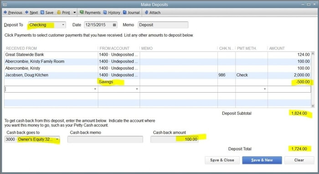This screenshot has width=319, height=174.
Task: Select the Great Statewide Bank row
Action: point(158,55)
